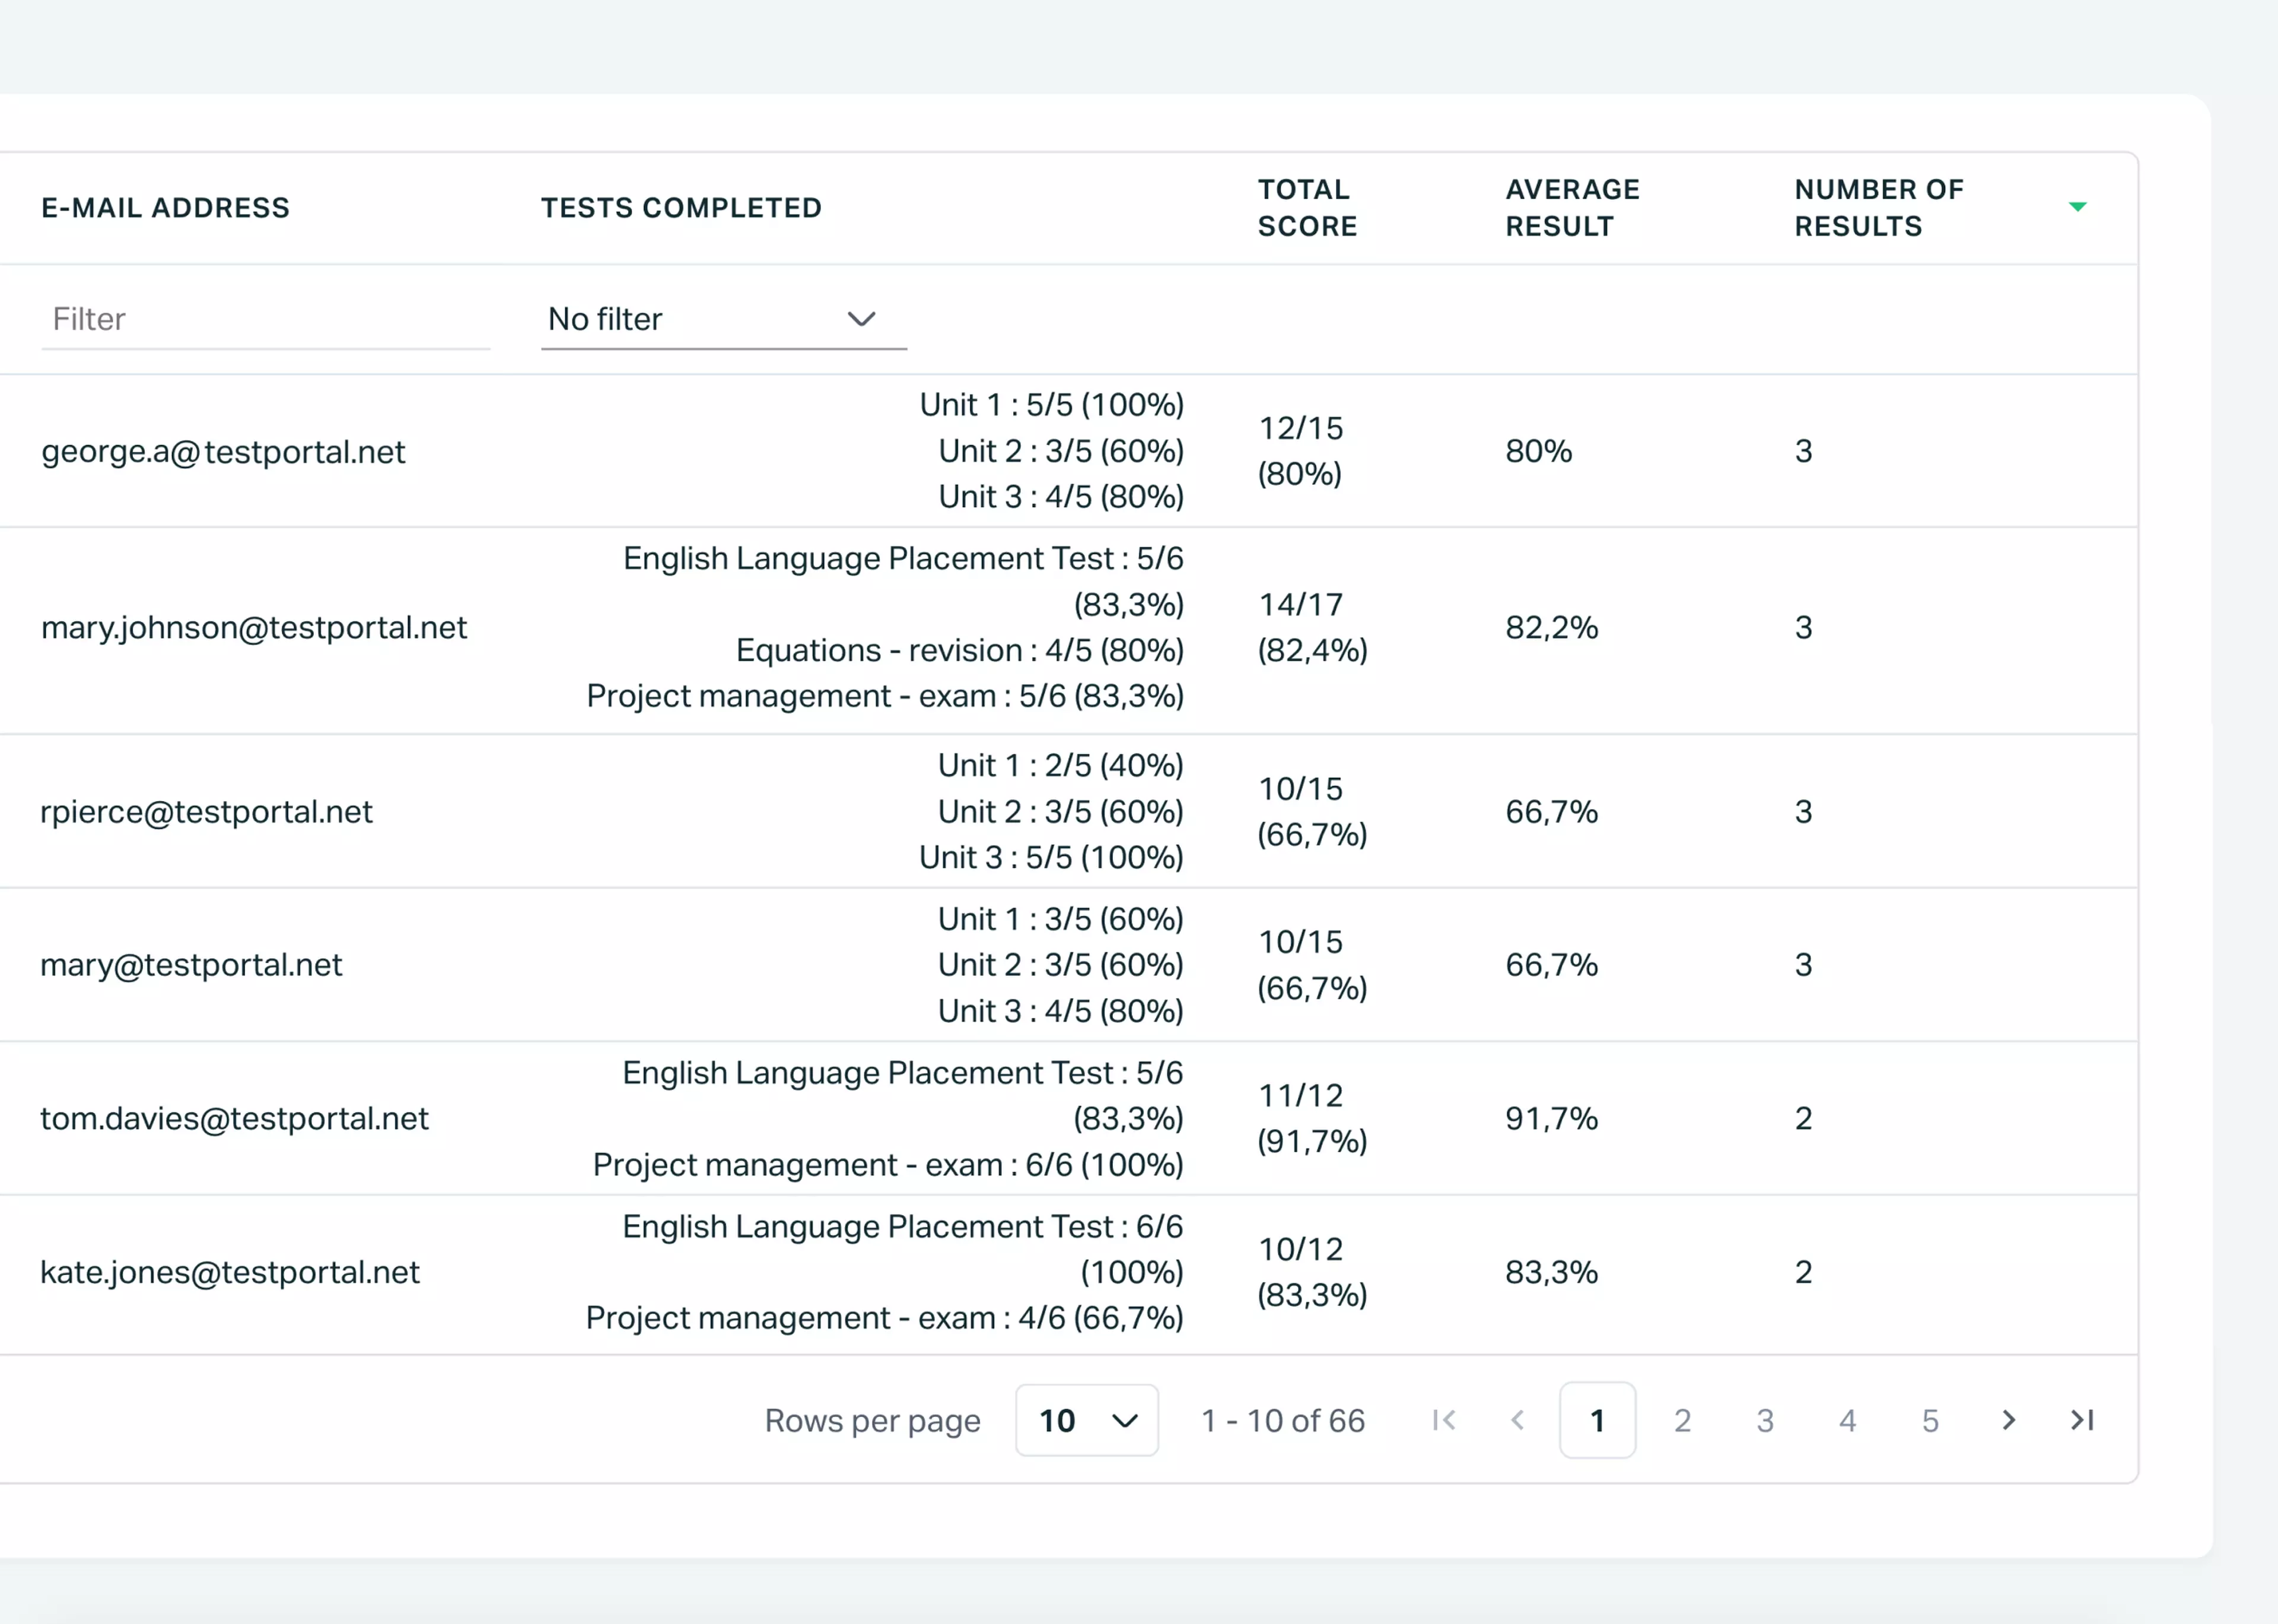Select mary.johnson@testportal.net's email address
2278x1624 pixels.
(254, 627)
